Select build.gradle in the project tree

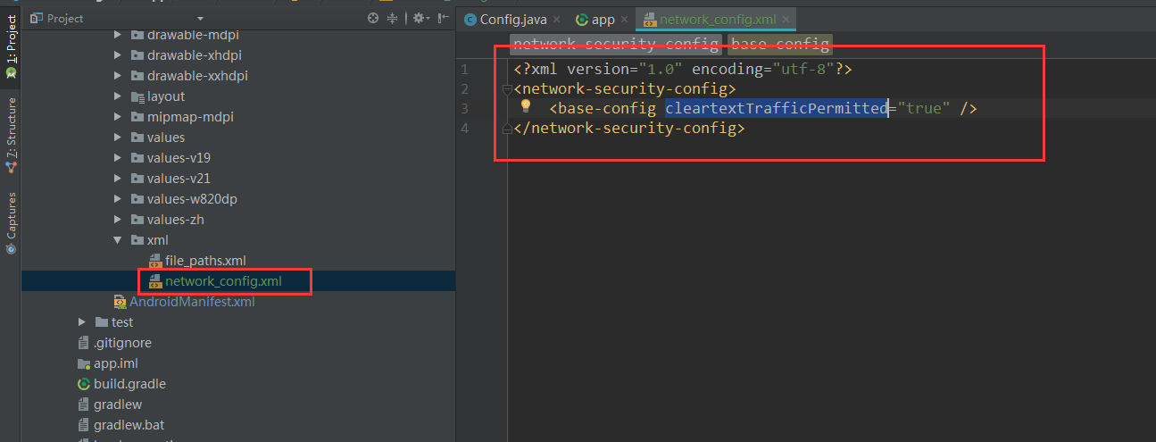pos(129,384)
